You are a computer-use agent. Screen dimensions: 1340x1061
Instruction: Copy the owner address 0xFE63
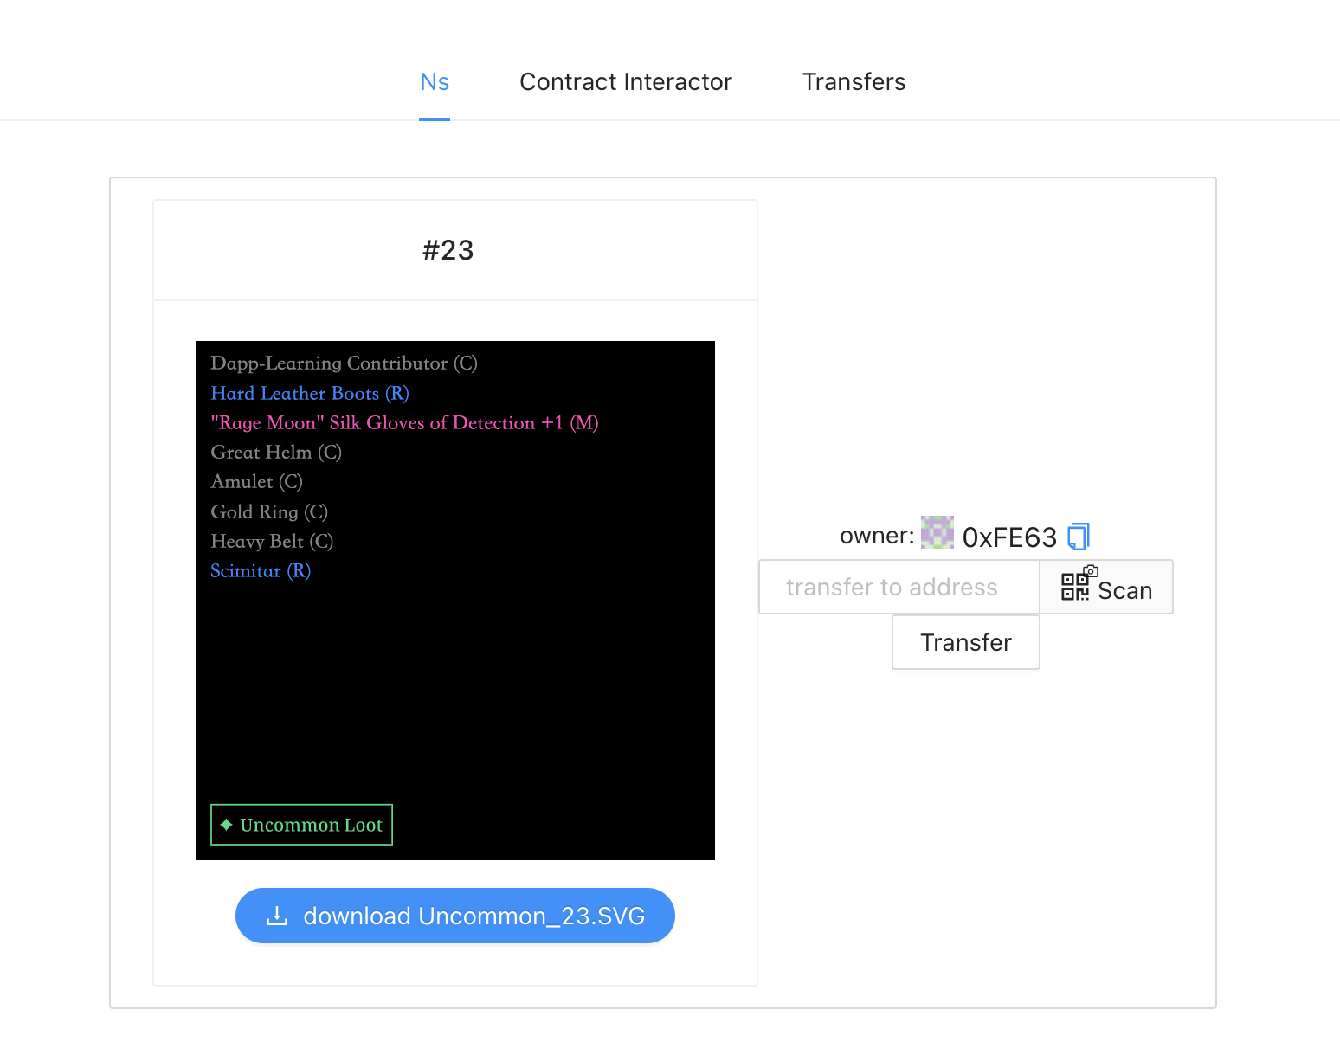1078,537
